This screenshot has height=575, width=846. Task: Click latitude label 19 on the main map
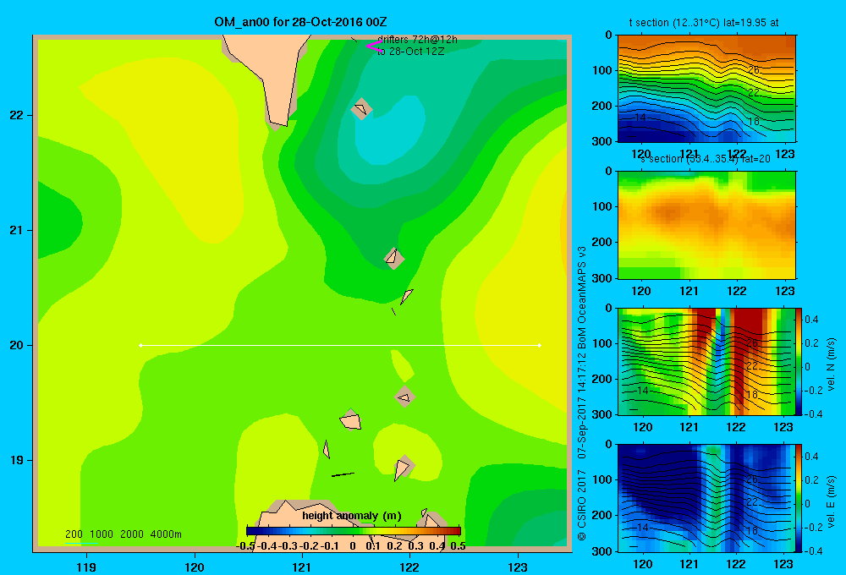17,460
